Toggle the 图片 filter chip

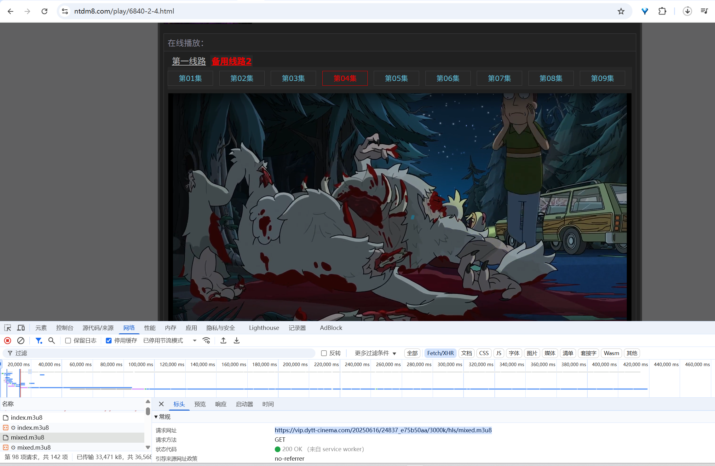click(532, 353)
